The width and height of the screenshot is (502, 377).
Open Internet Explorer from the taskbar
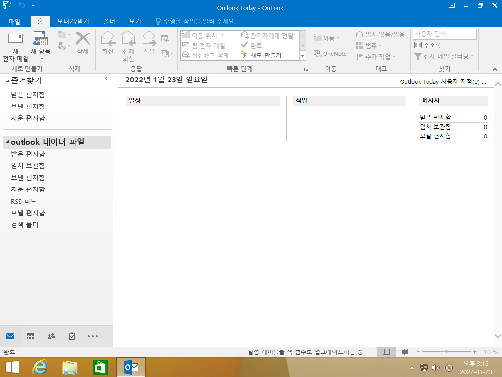point(40,367)
